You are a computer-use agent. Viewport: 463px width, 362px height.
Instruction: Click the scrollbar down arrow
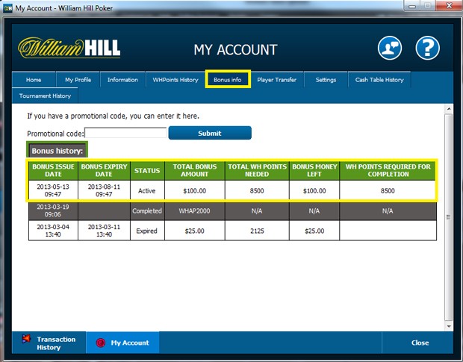tap(449, 326)
